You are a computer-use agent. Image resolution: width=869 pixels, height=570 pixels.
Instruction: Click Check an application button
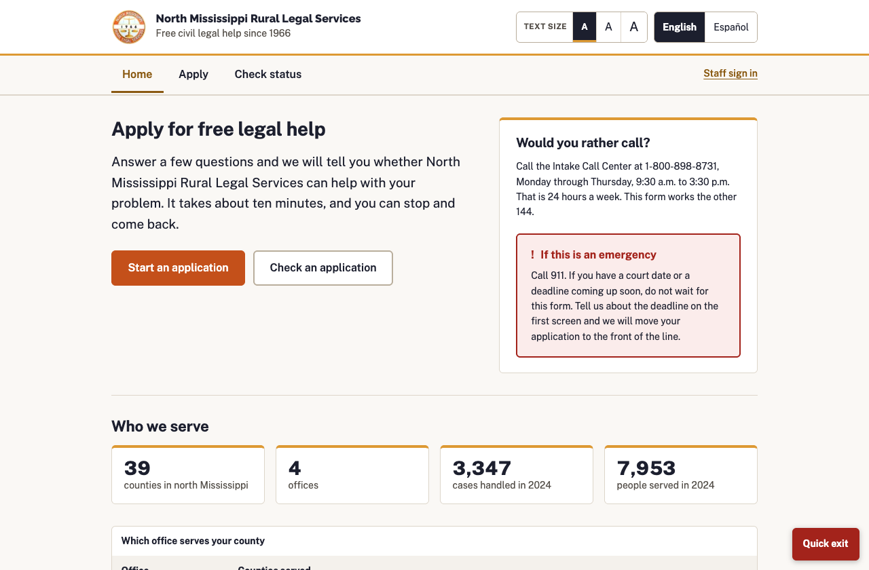click(x=323, y=268)
